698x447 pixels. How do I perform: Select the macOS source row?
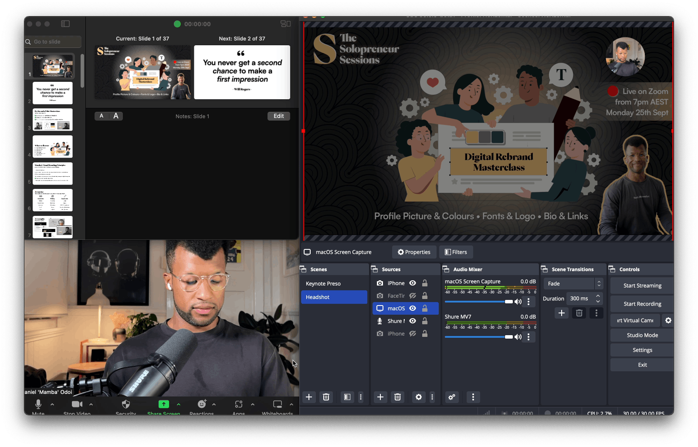pos(406,309)
